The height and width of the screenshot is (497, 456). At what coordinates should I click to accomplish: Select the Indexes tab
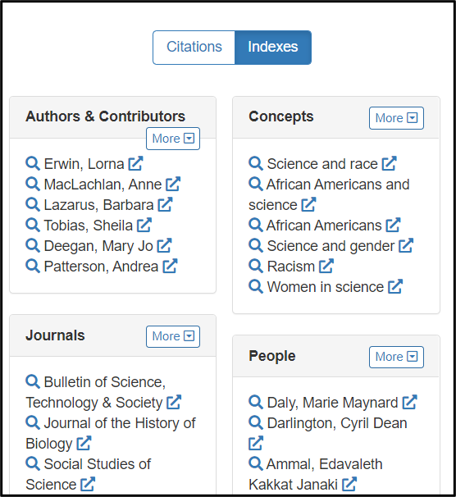pos(273,48)
